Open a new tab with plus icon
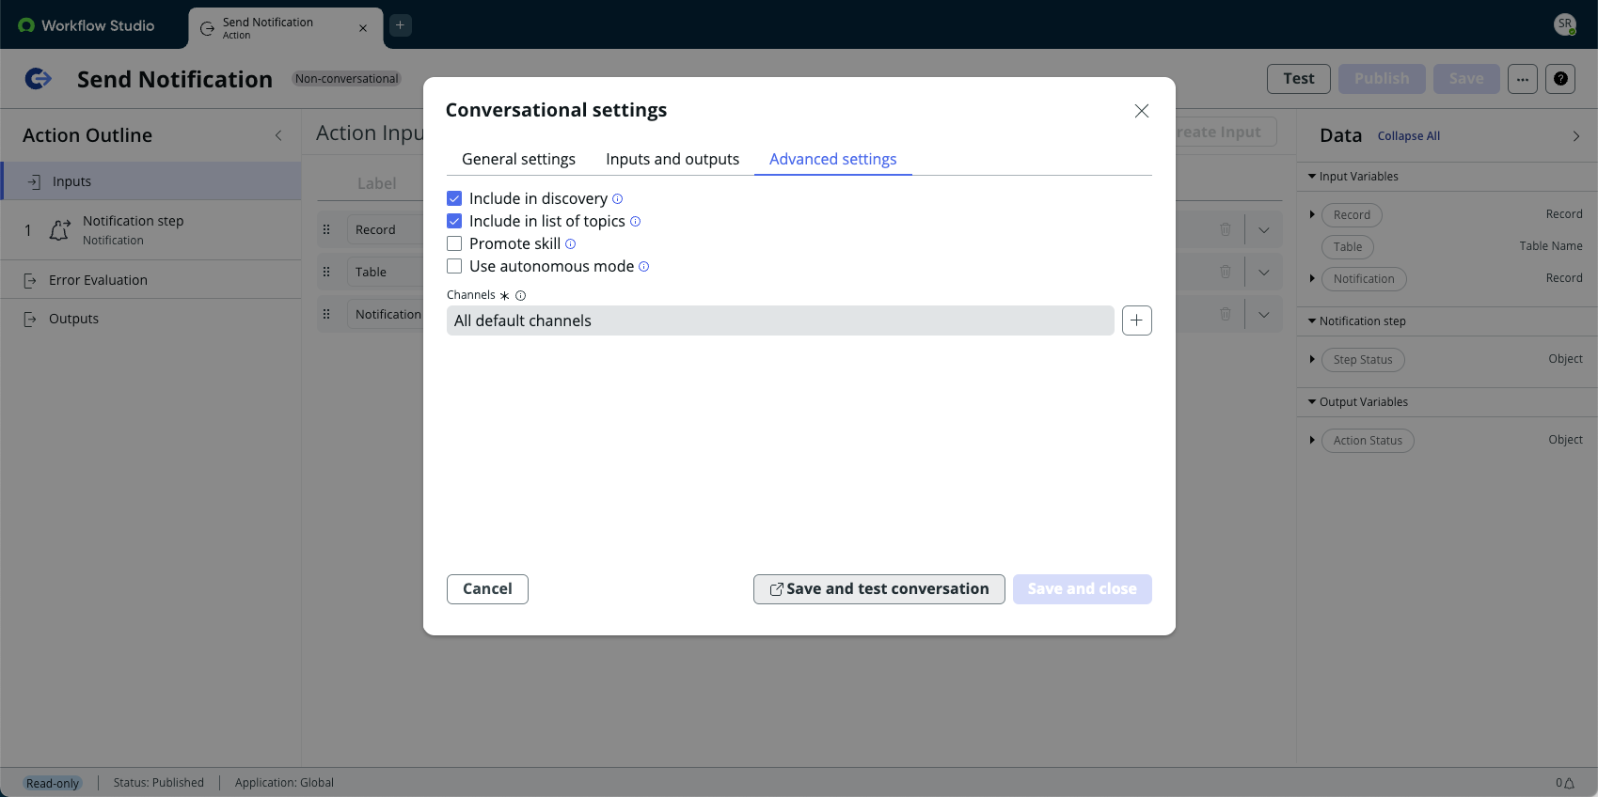Image resolution: width=1598 pixels, height=797 pixels. pyautogui.click(x=400, y=25)
